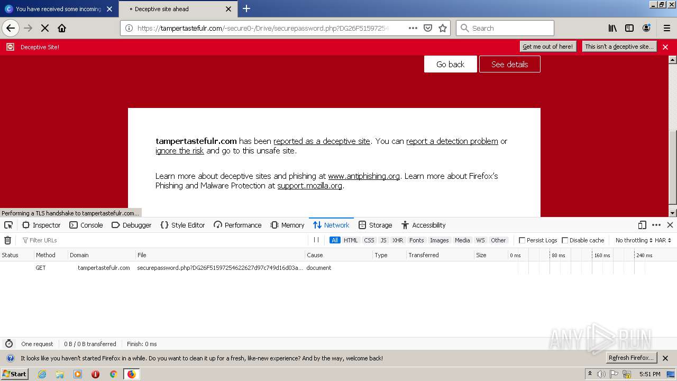The height and width of the screenshot is (381, 677).
Task: Open the site information icon in the URL bar
Action: [x=129, y=28]
